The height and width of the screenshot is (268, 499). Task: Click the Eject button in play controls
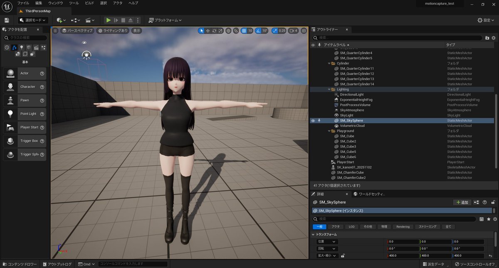point(130,20)
